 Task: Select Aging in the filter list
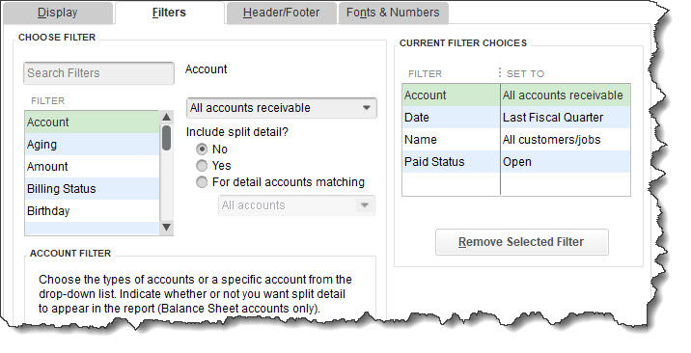pyautogui.click(x=92, y=145)
